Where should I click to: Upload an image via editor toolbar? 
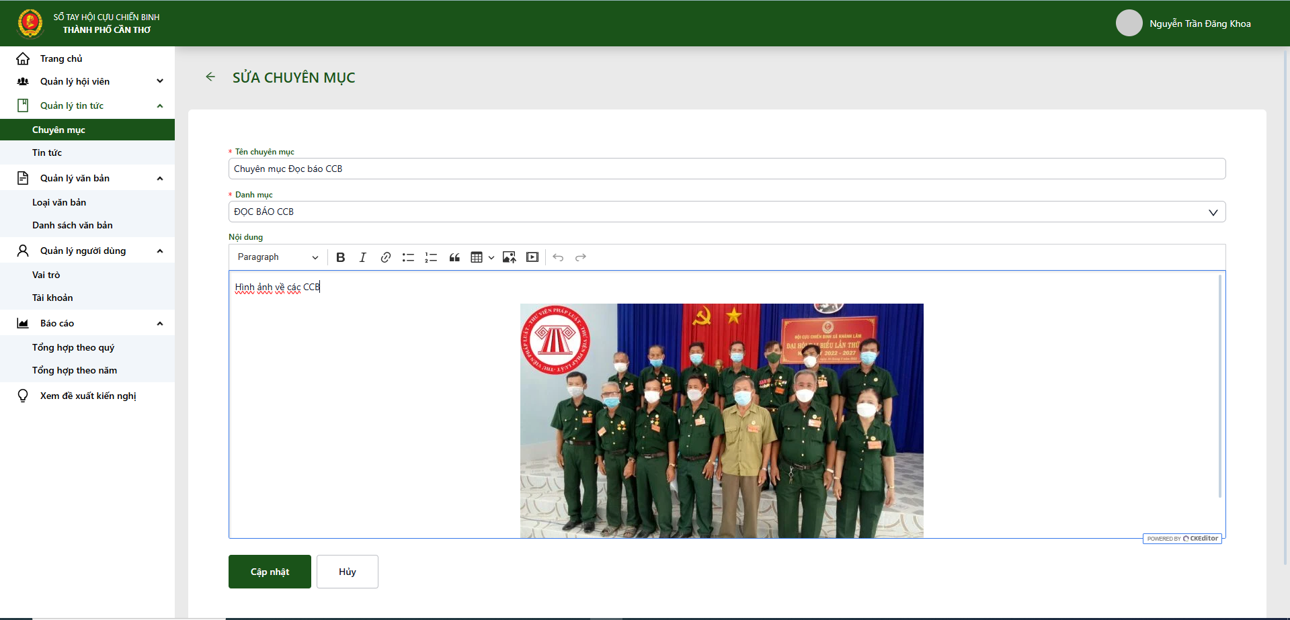pyautogui.click(x=510, y=257)
